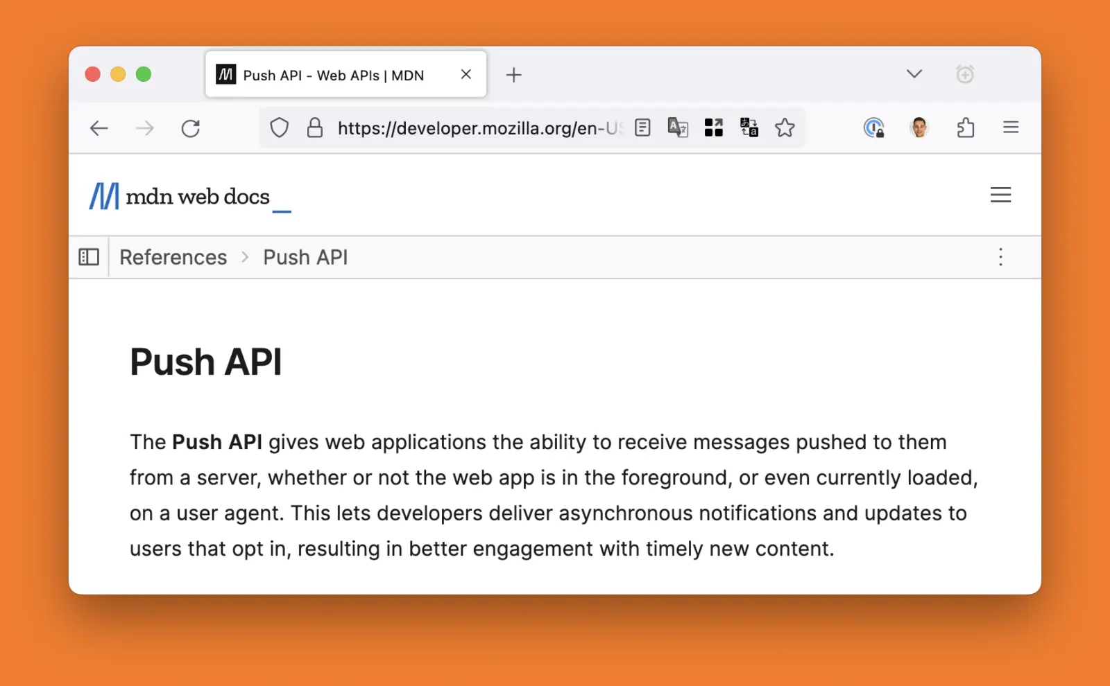
Task: Open the Firefox extensions puzzle icon
Action: 966,127
